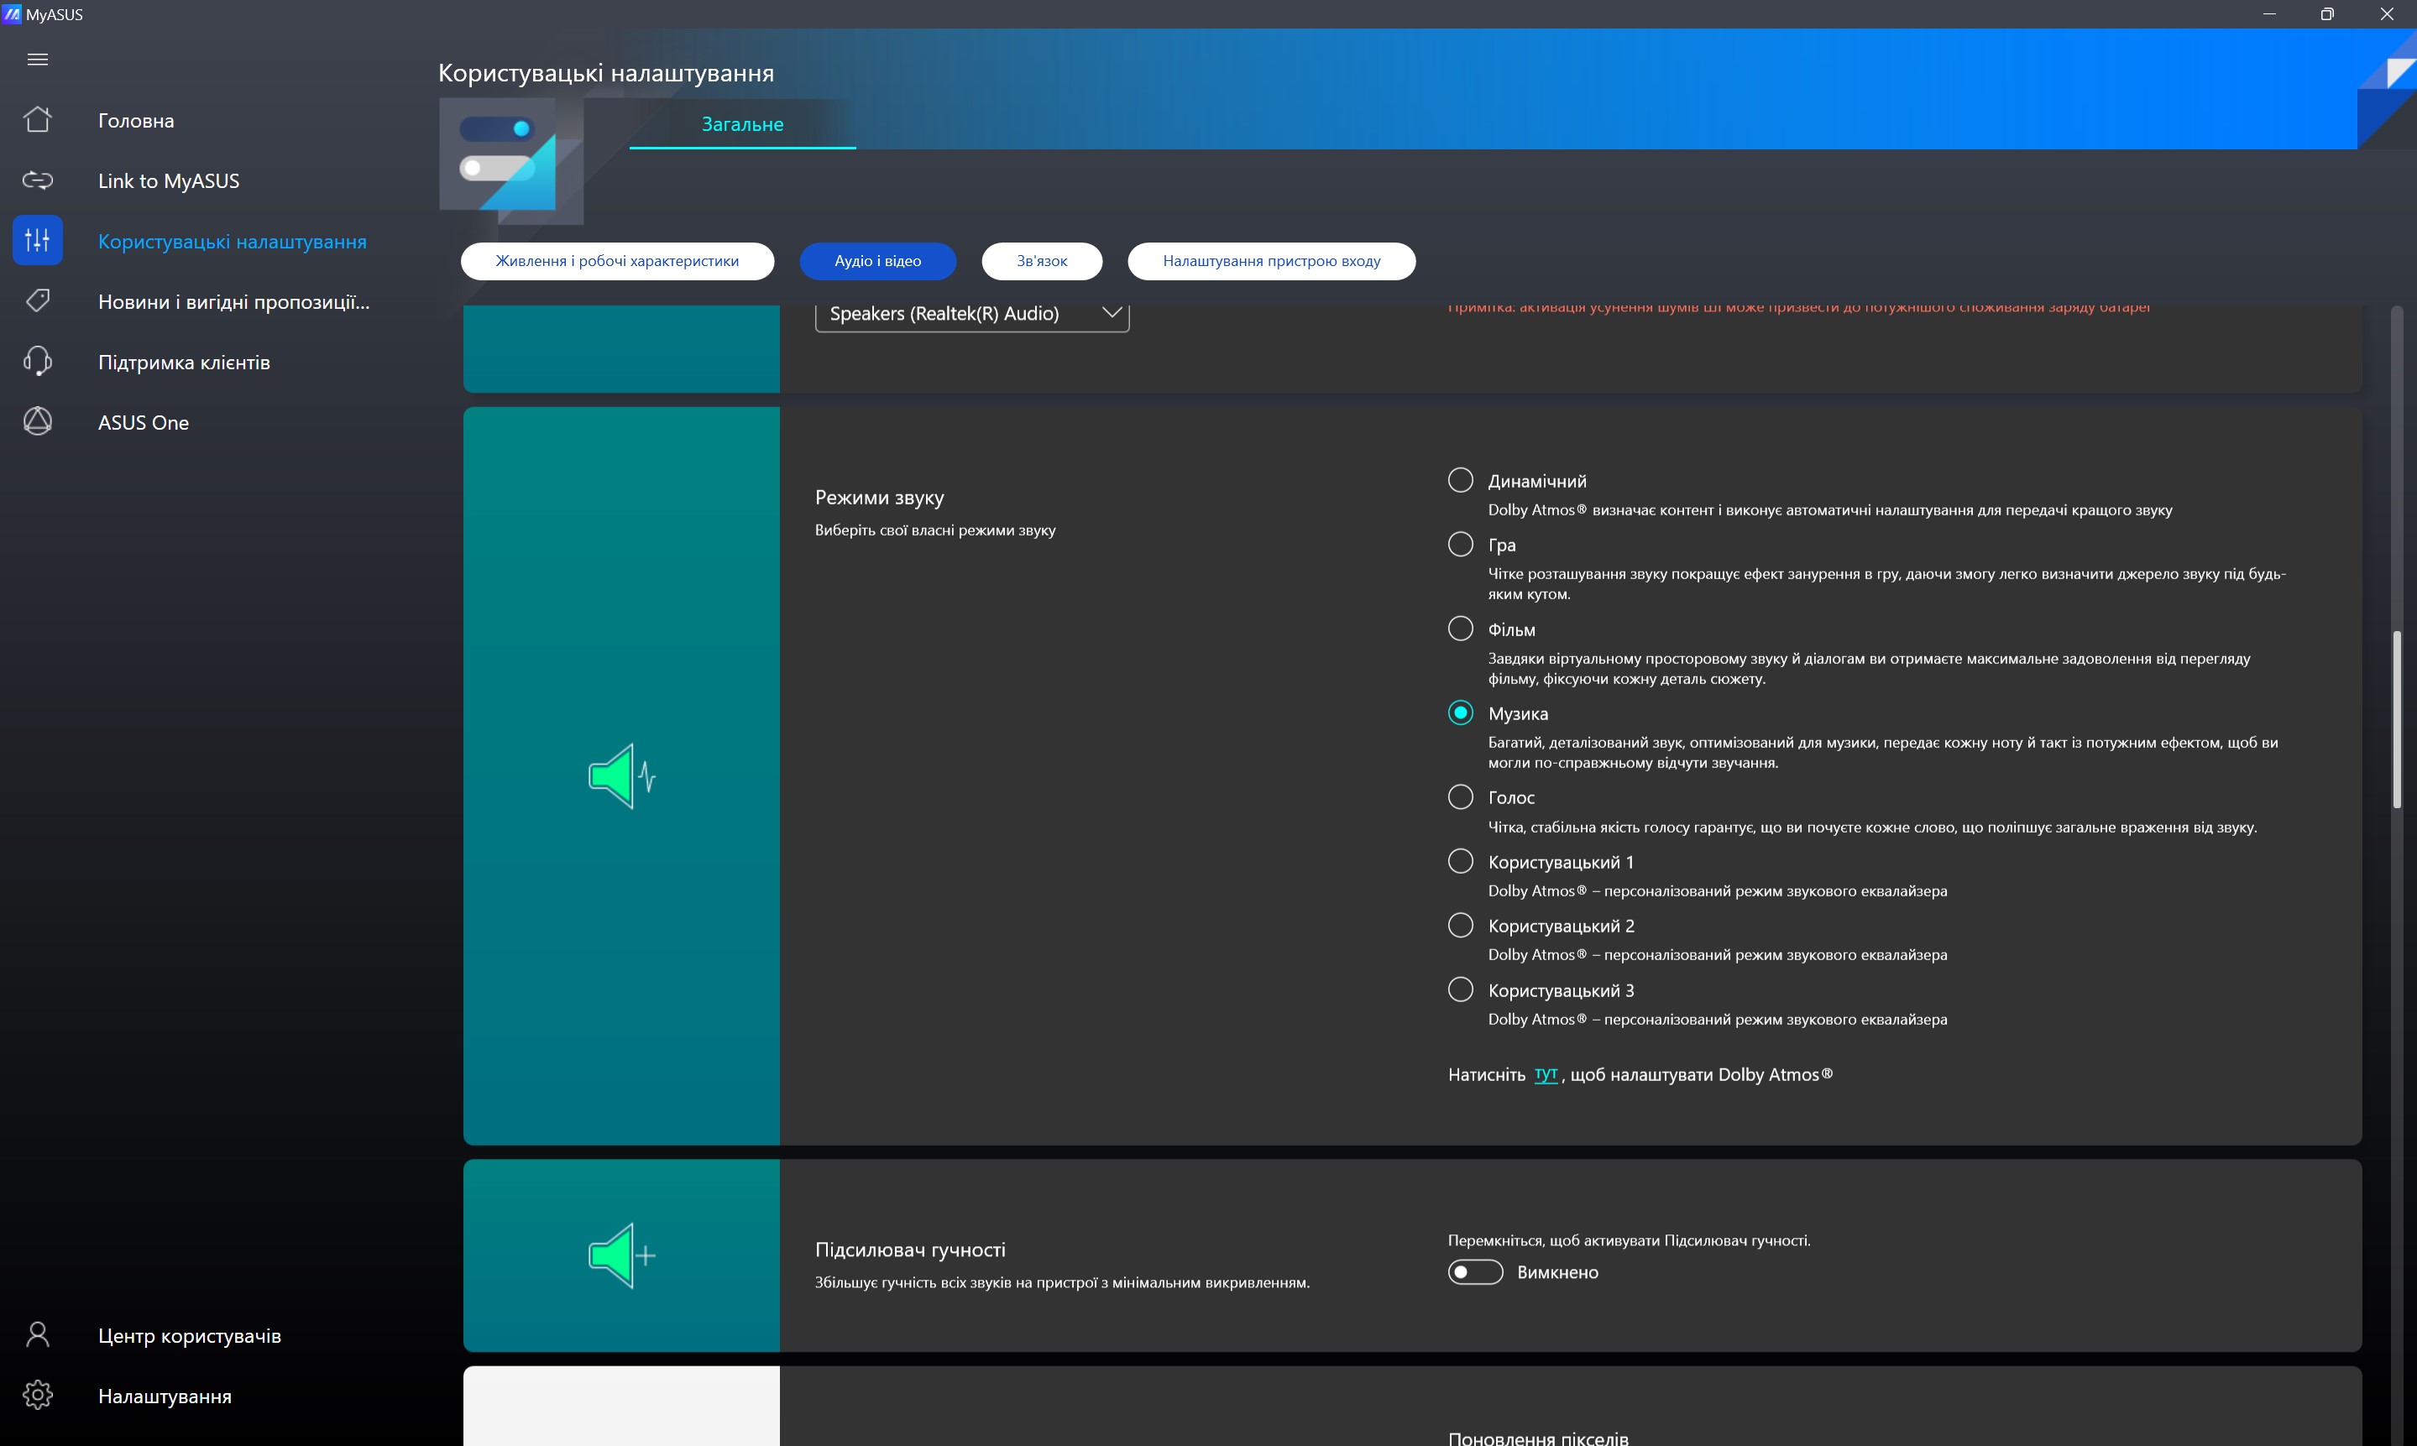
Task: Click the Зв'язок section button
Action: pos(1041,261)
